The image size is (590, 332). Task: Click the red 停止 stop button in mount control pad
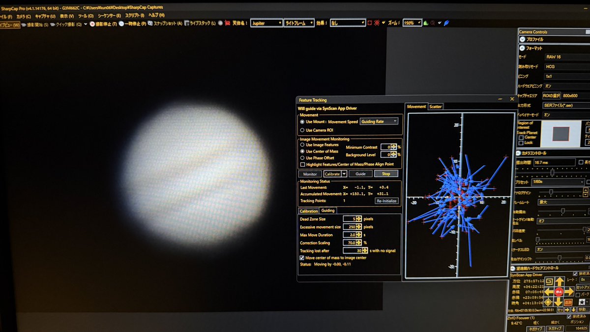tap(559, 292)
